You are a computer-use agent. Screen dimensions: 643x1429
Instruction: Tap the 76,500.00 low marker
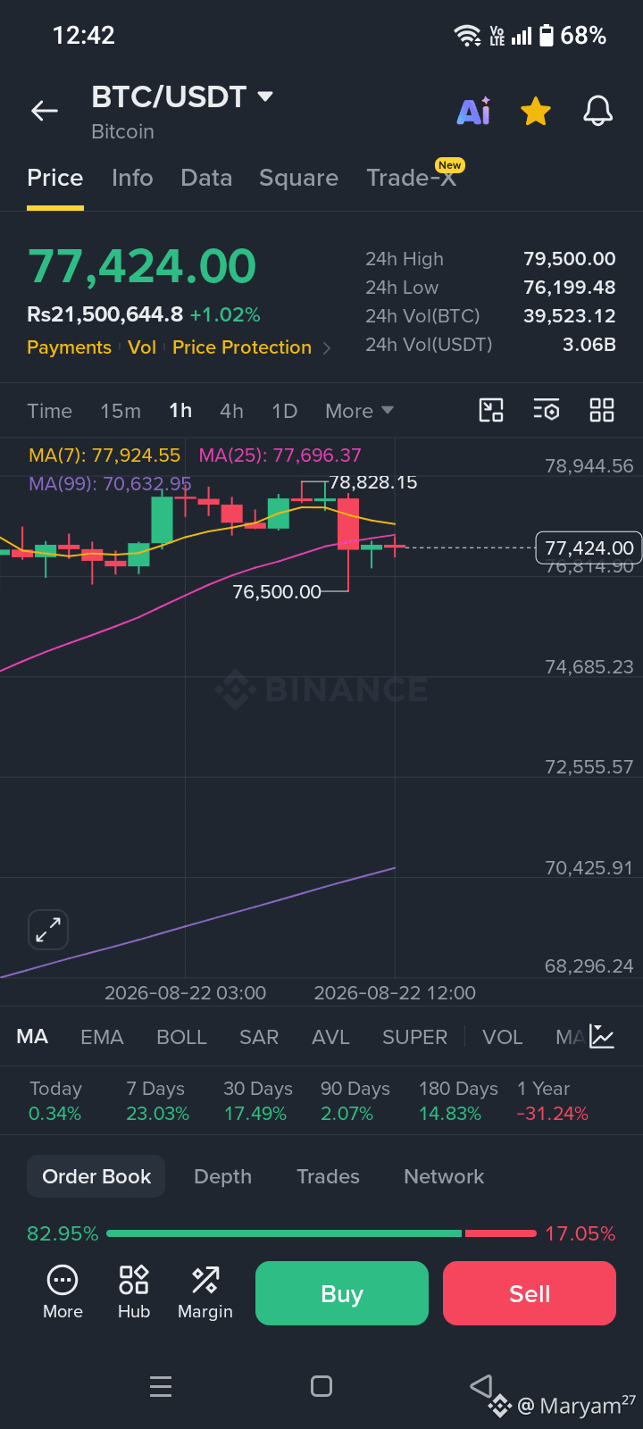[x=277, y=591]
